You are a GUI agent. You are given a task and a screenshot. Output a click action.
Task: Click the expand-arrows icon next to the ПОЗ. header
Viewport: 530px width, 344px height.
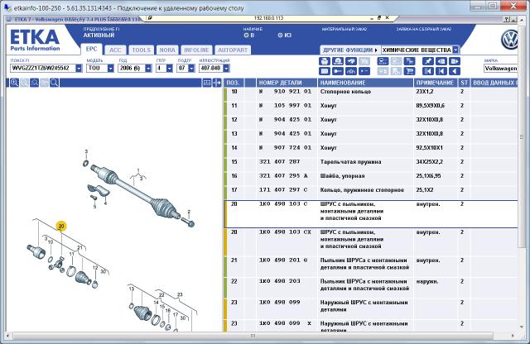217,83
